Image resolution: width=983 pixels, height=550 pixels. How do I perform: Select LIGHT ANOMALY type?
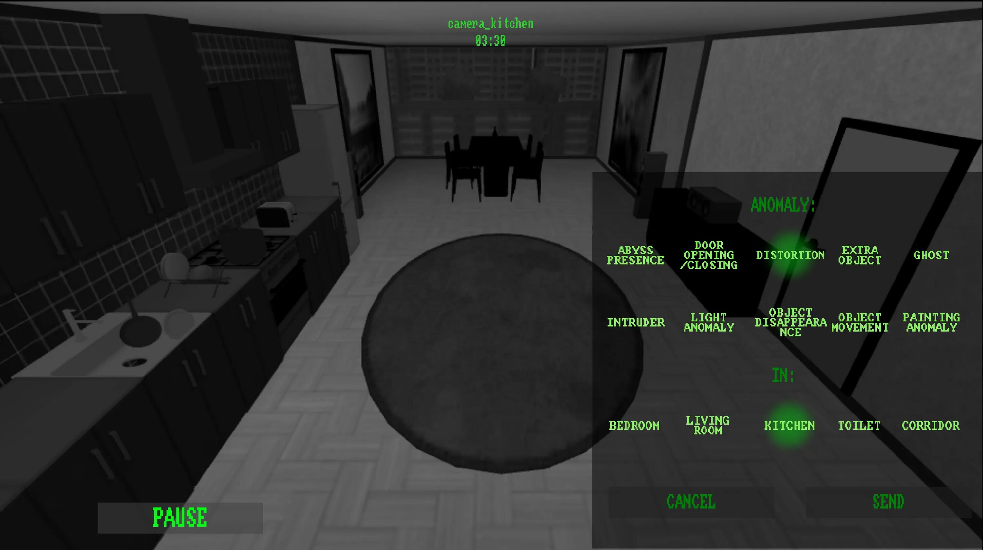(707, 322)
